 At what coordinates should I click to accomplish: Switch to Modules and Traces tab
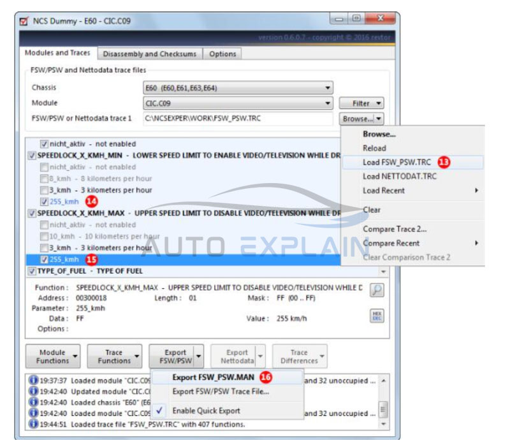tap(57, 53)
